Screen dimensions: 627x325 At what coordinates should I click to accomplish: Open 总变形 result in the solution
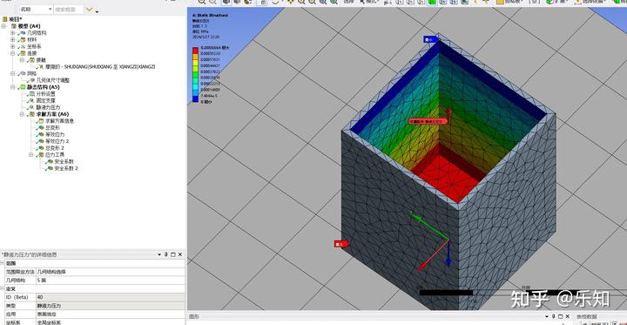click(53, 128)
